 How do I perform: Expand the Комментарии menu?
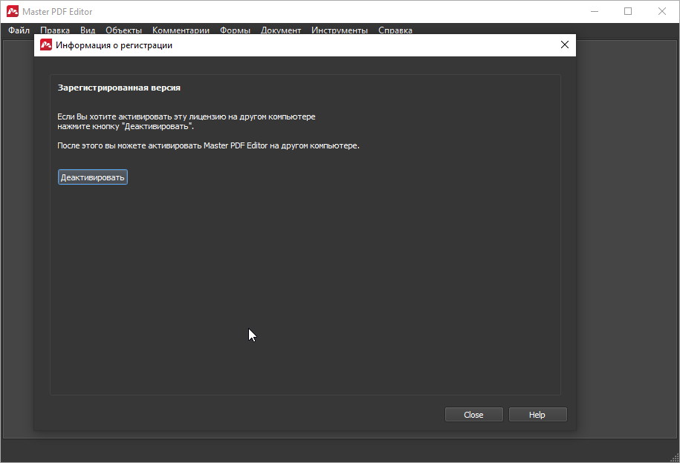pos(181,30)
